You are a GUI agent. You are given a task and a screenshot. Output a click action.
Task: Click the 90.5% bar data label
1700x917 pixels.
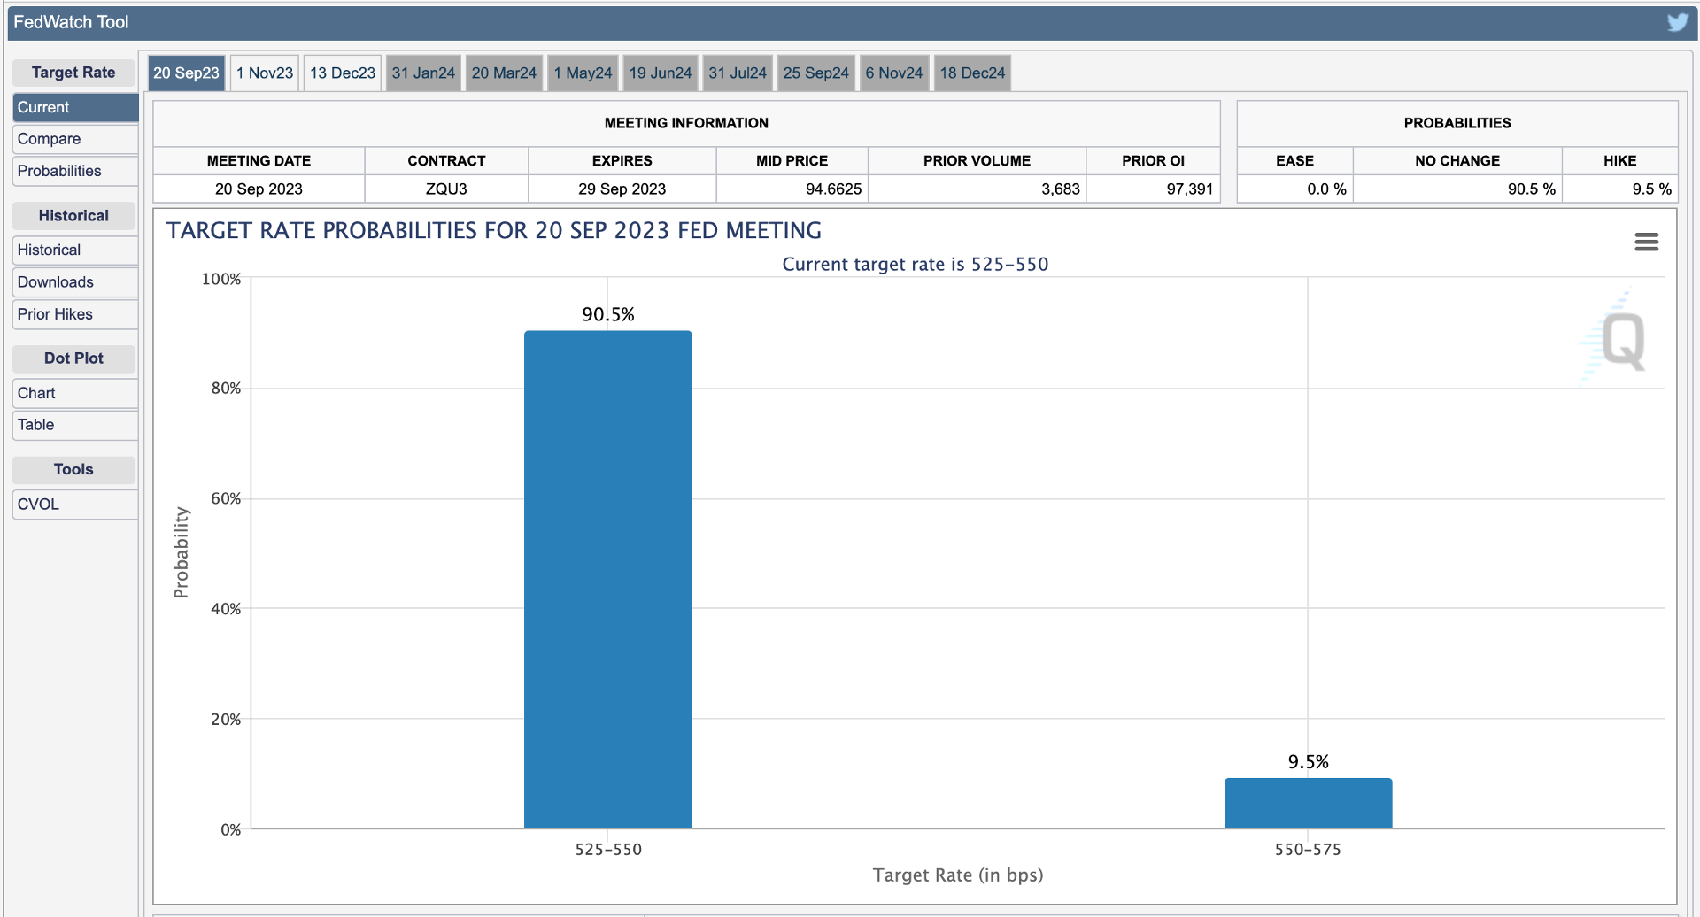[x=608, y=314]
